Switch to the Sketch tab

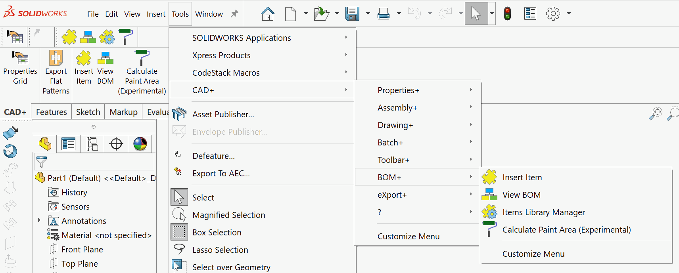tap(88, 112)
